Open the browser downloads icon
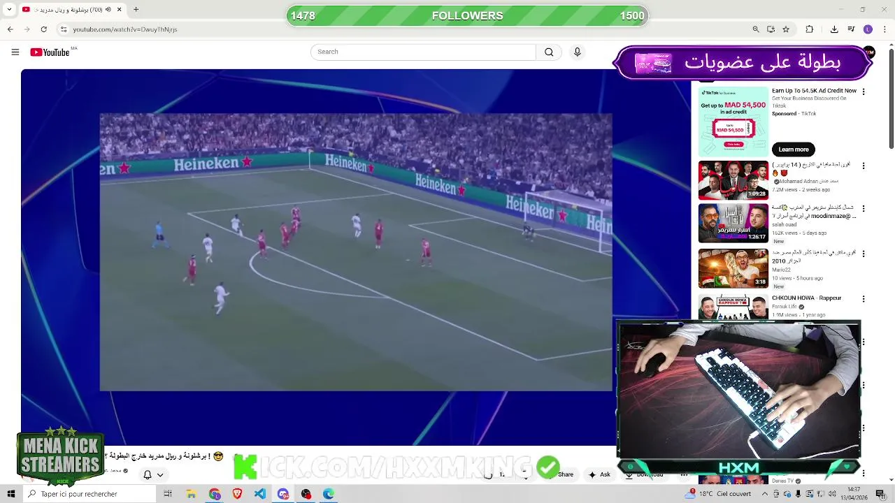895x503 pixels. coord(834,29)
